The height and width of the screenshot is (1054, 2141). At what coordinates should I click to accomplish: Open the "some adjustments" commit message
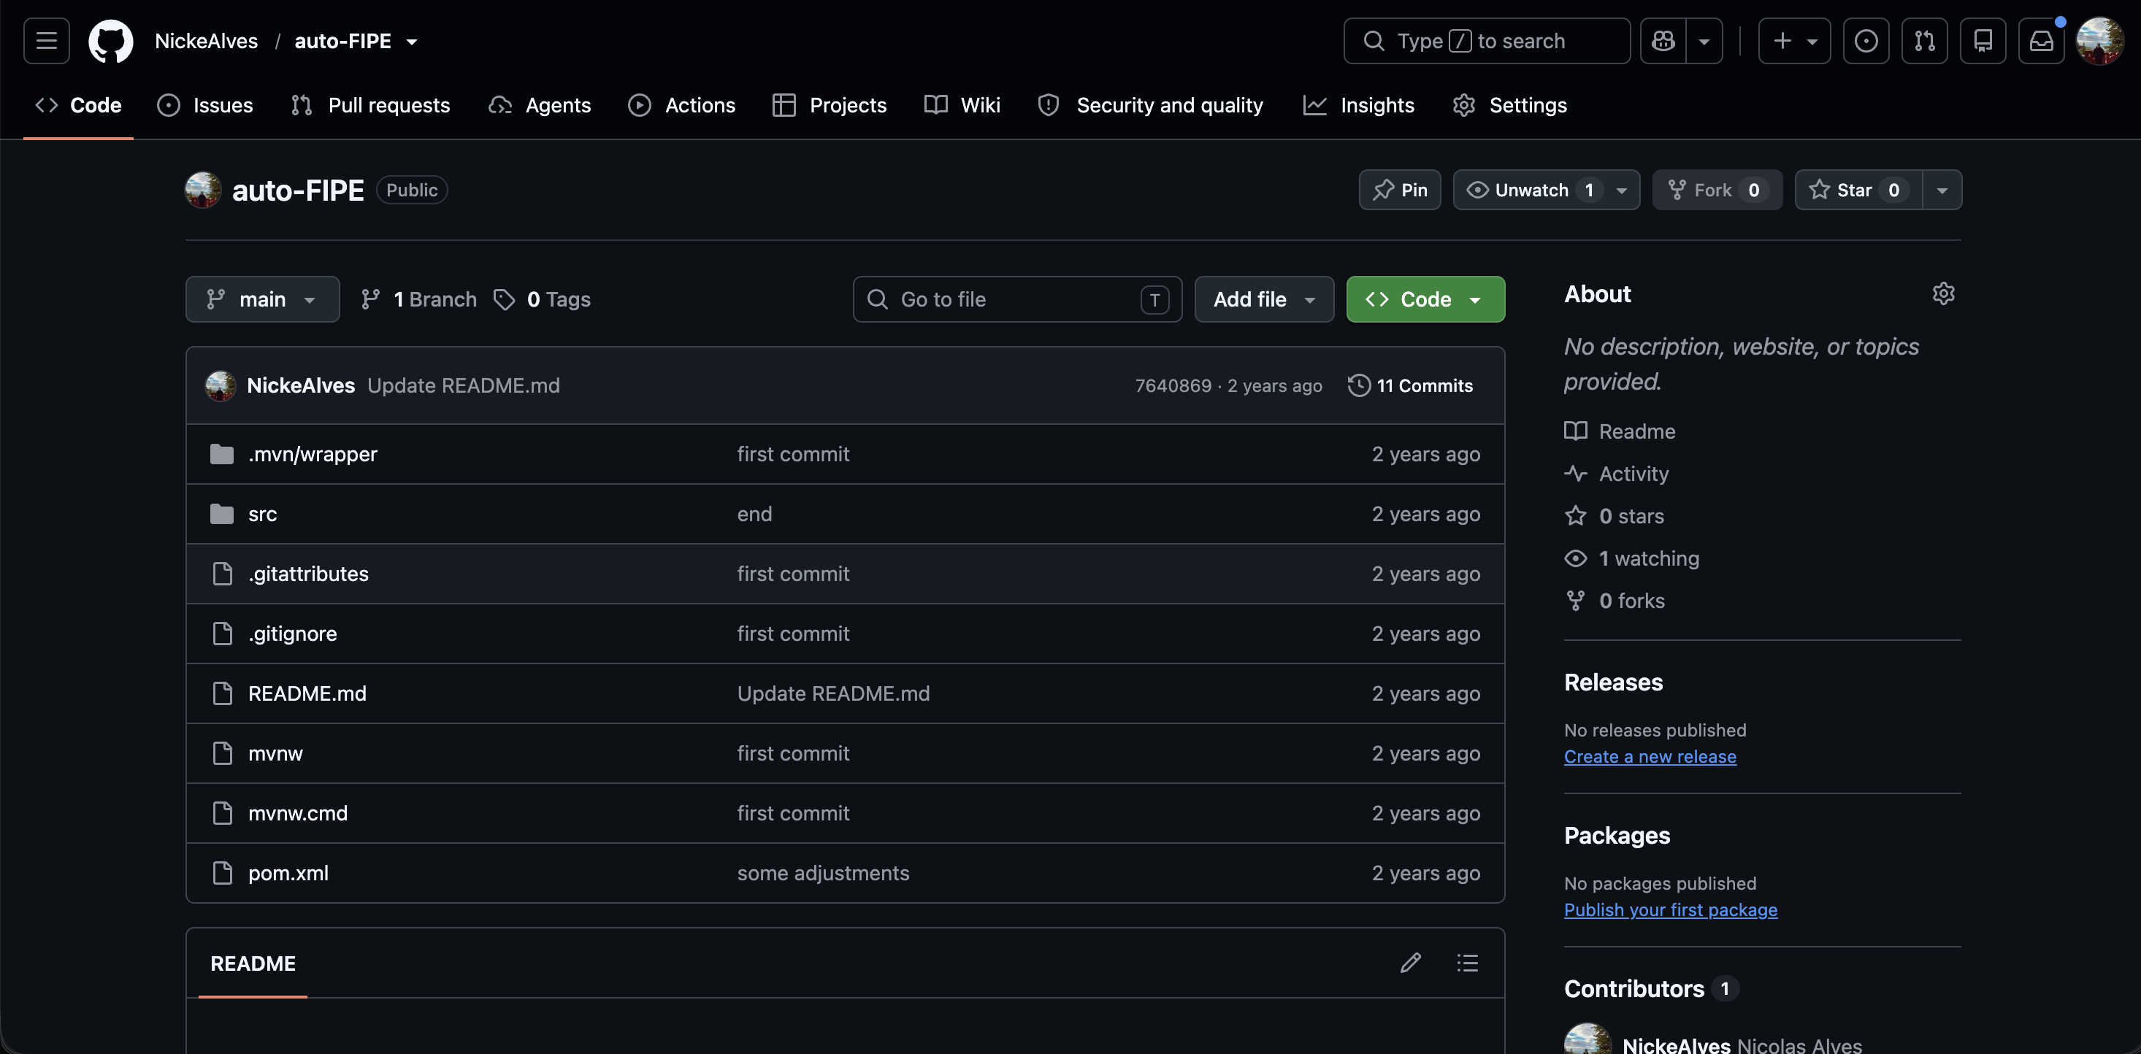pos(823,873)
